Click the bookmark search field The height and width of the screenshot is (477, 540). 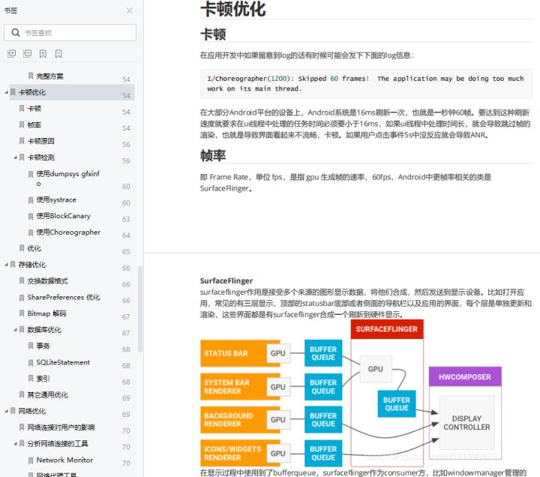(x=70, y=33)
